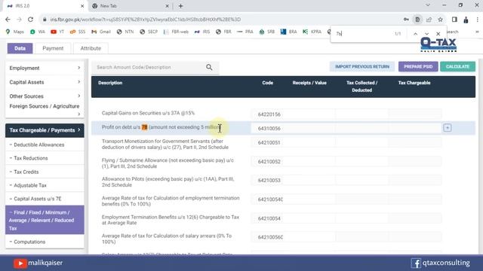The width and height of the screenshot is (483, 271).
Task: Bookmark this page with the star icon
Action: point(441,20)
